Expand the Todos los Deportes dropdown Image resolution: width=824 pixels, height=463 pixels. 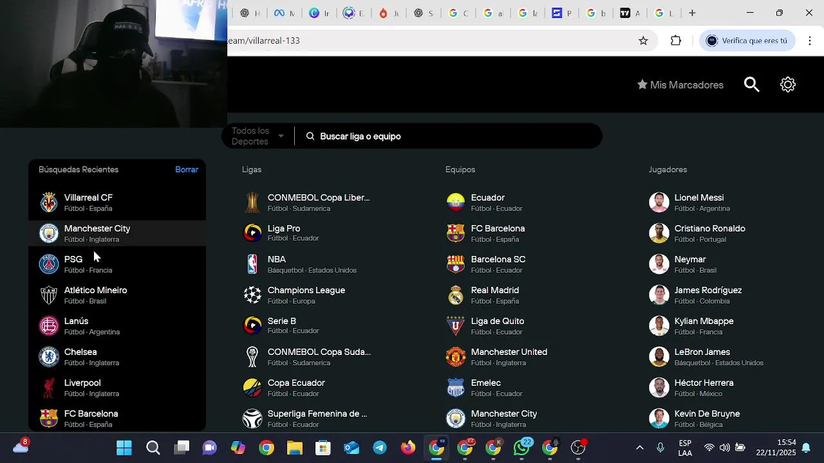(x=258, y=136)
